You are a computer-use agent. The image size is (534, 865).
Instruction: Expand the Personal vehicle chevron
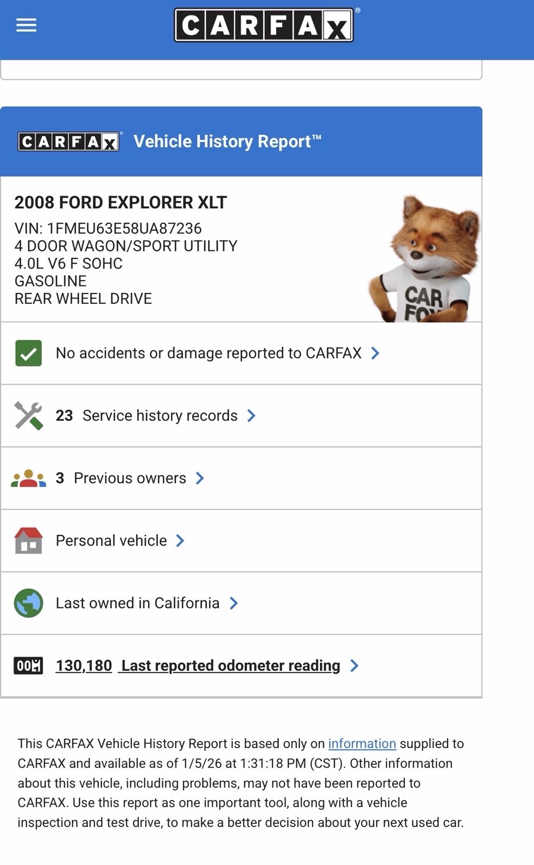tap(181, 541)
